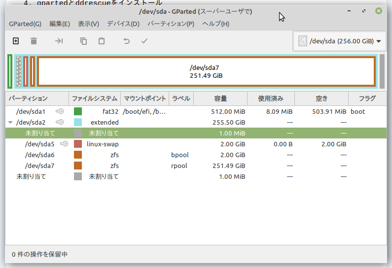Click the 8.09 MiB used value
The image size is (392, 268).
279,112
